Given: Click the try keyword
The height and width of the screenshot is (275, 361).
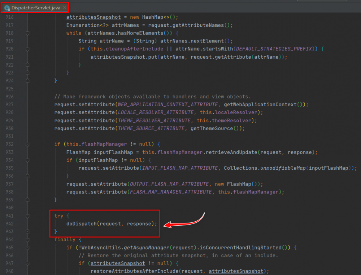Looking at the screenshot, I should [x=59, y=216].
